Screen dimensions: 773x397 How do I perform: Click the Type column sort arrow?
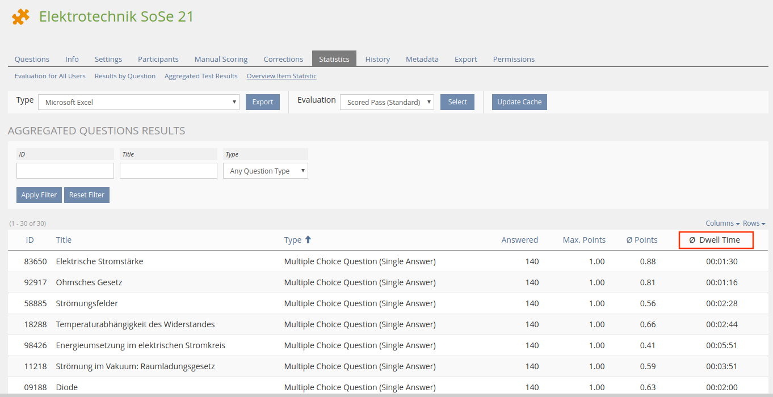click(x=308, y=240)
